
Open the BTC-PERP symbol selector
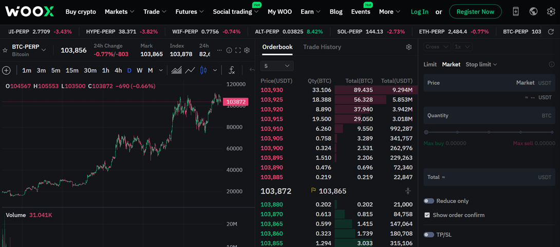coord(29,50)
